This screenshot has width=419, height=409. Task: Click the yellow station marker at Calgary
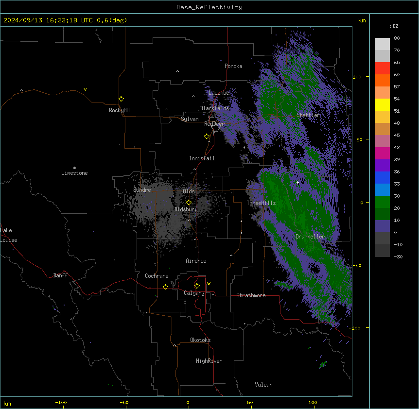tap(197, 286)
